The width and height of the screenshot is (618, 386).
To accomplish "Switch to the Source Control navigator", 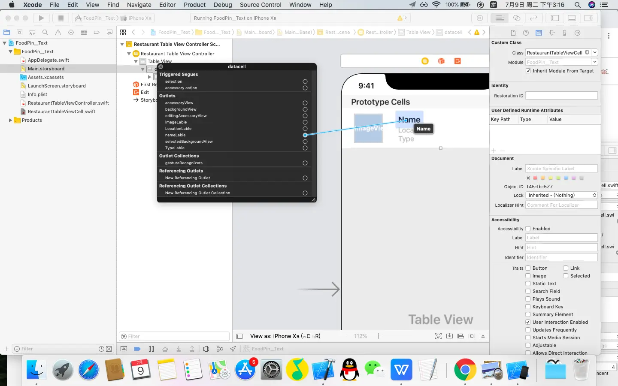I will coord(19,33).
